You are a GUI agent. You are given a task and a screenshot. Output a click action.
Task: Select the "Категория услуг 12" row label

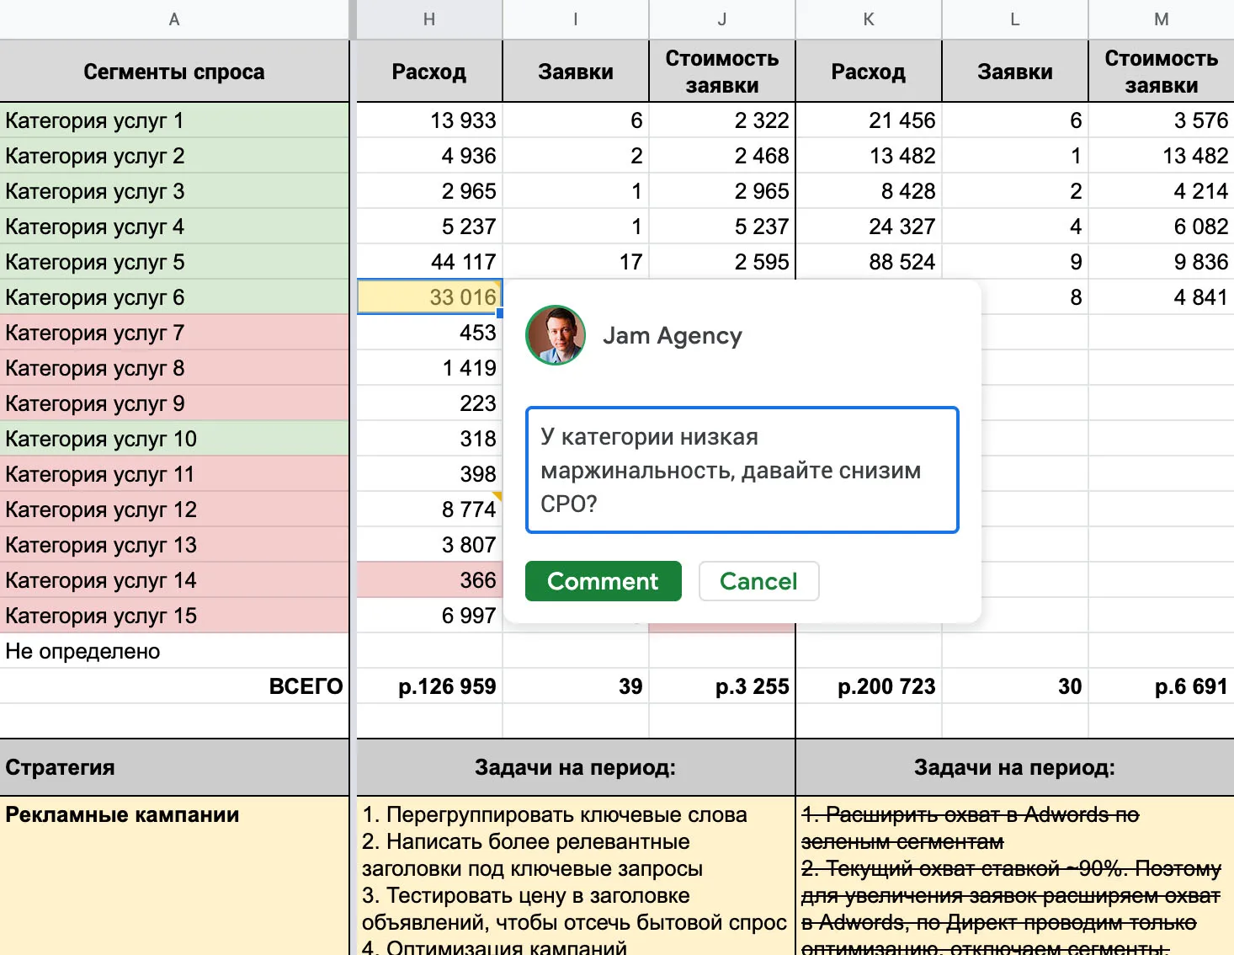point(174,510)
